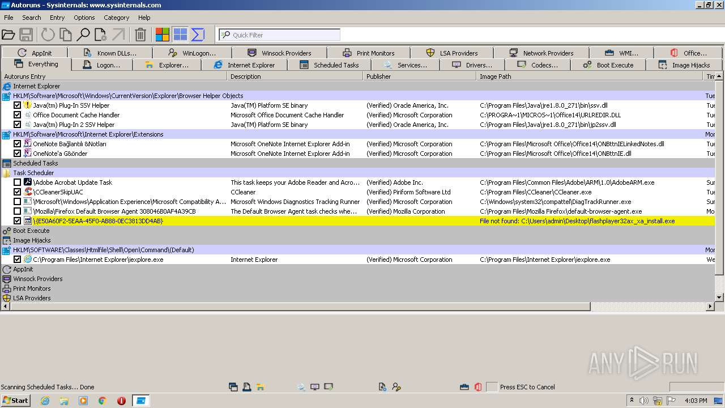725x408 pixels.
Task: Open Internet Explorer from the taskbar
Action: pos(45,401)
